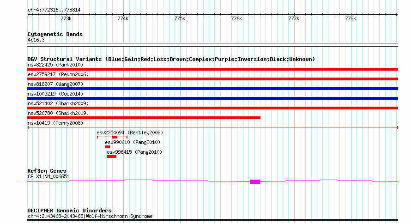Select the blue gain bar for nsv1003219
411x223 pixels.
click(212, 98)
